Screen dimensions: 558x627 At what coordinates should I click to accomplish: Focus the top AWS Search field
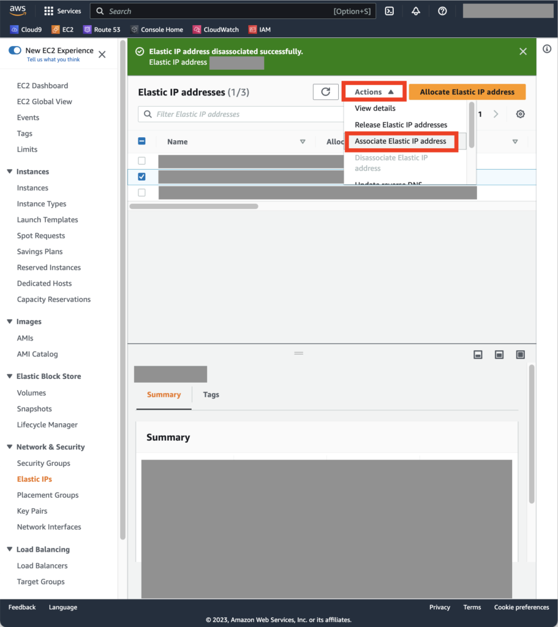tap(233, 11)
